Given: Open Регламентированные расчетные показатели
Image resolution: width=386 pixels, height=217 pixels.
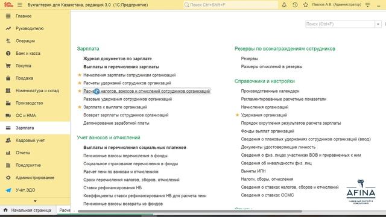Looking at the screenshot, I should [x=283, y=99].
